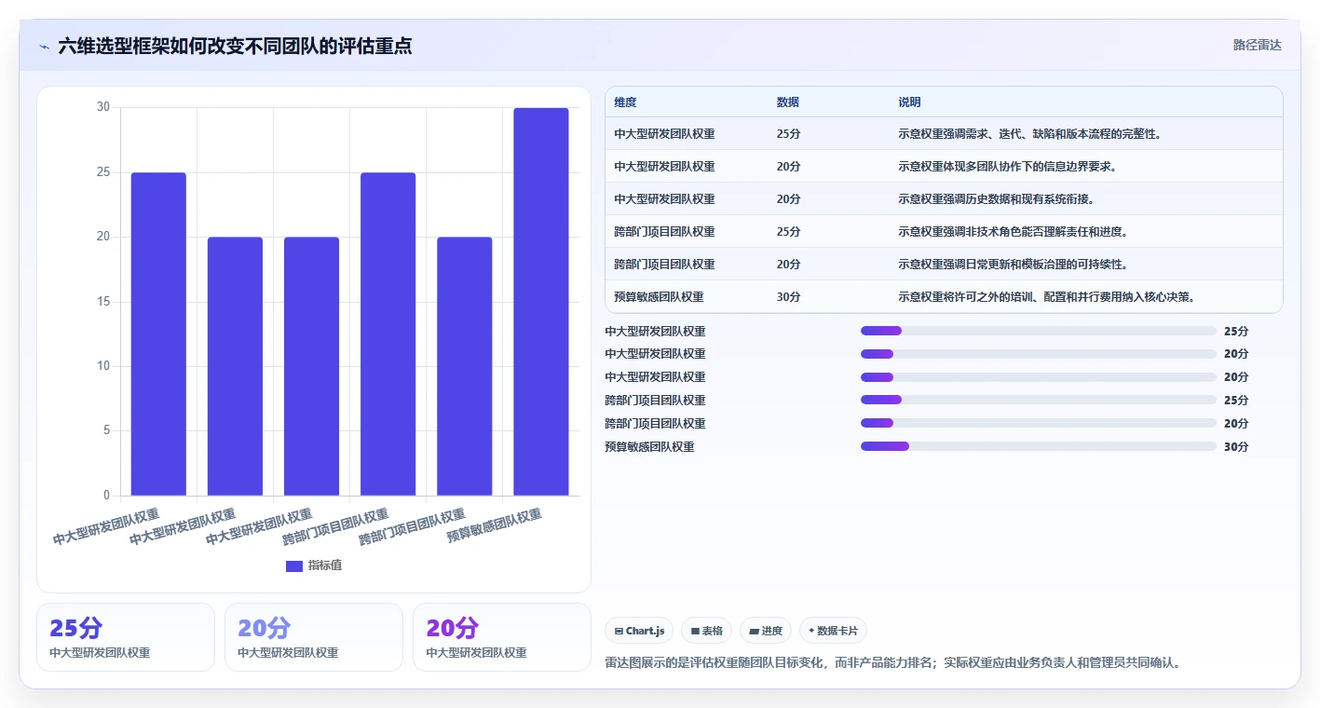Select the row about 历史数据和现有系统衔接
The height and width of the screenshot is (708, 1320).
944,199
